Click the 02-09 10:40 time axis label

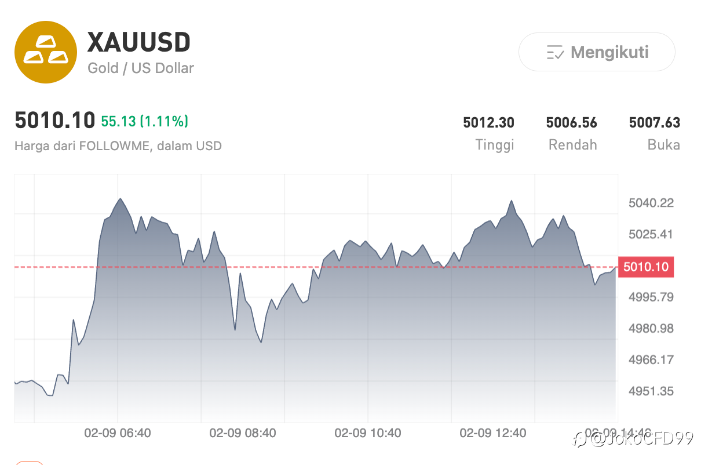pyautogui.click(x=368, y=433)
